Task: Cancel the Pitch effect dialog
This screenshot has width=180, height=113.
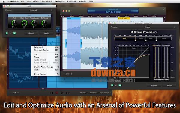Action: 31,33
